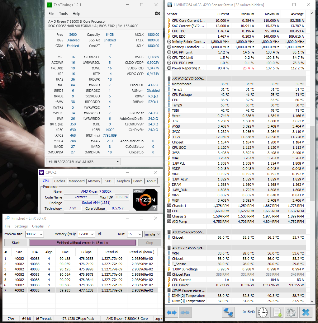This screenshot has height=323, width=318.
Task: Open the LinX question mark help menu
Action: click(x=49, y=226)
